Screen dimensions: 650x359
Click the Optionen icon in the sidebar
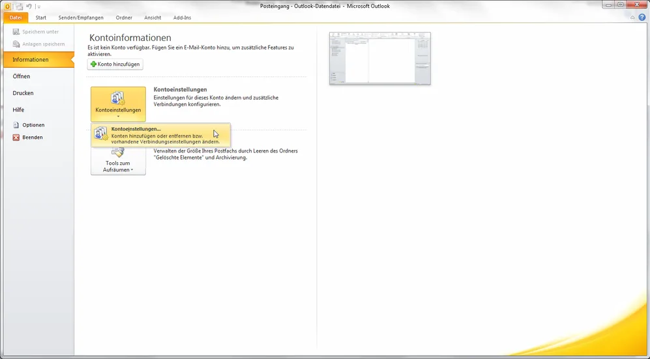coord(16,125)
